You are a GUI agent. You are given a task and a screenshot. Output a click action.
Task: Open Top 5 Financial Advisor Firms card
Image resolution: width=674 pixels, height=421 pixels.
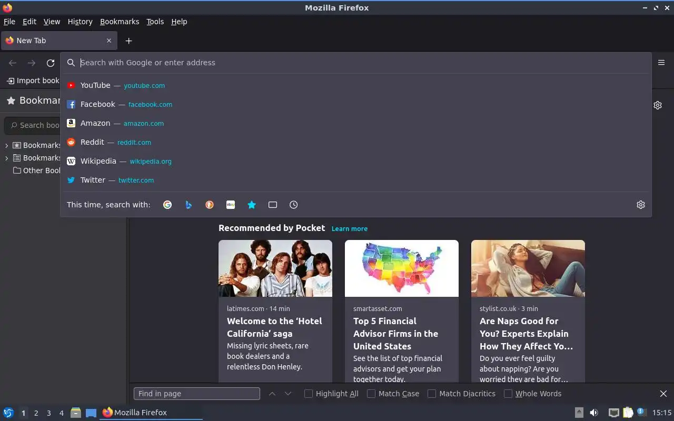(x=402, y=312)
